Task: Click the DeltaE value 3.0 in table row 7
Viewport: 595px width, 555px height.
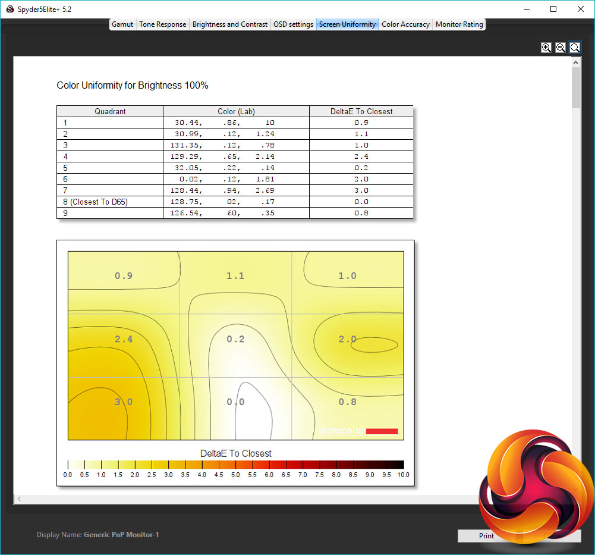Action: point(361,190)
